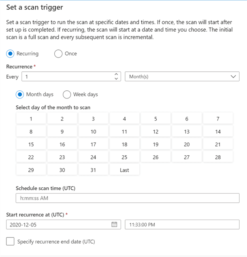The image size is (247, 257).
Task: Pick day 18 in the calendar grid
Action: point(124,144)
